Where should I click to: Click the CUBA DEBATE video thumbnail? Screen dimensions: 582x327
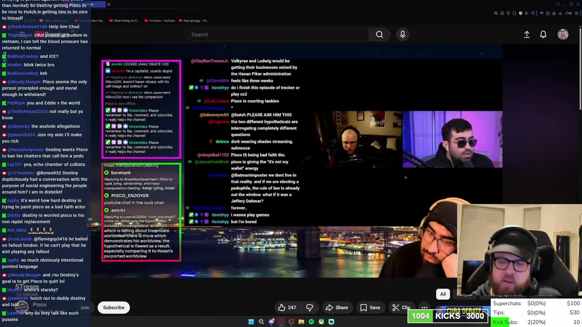464,311
